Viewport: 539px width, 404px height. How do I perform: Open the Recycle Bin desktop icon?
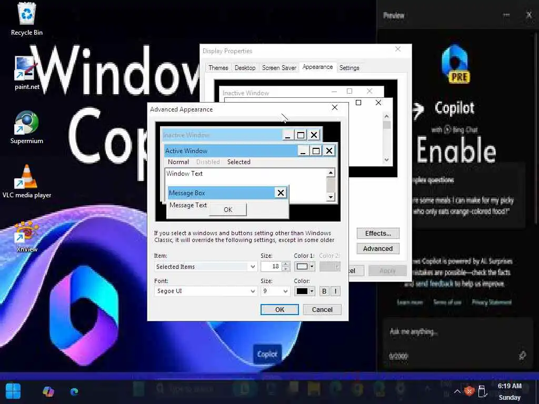tap(26, 19)
